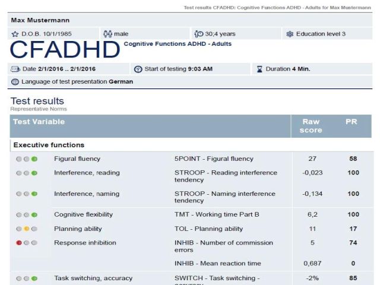Click the Planning ability row label
Viewport: 380px width, 285px height.
tap(78, 229)
